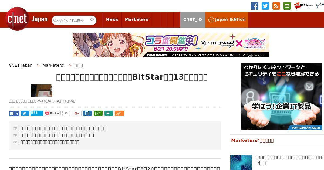Click the teal download/save icon

coord(108,113)
